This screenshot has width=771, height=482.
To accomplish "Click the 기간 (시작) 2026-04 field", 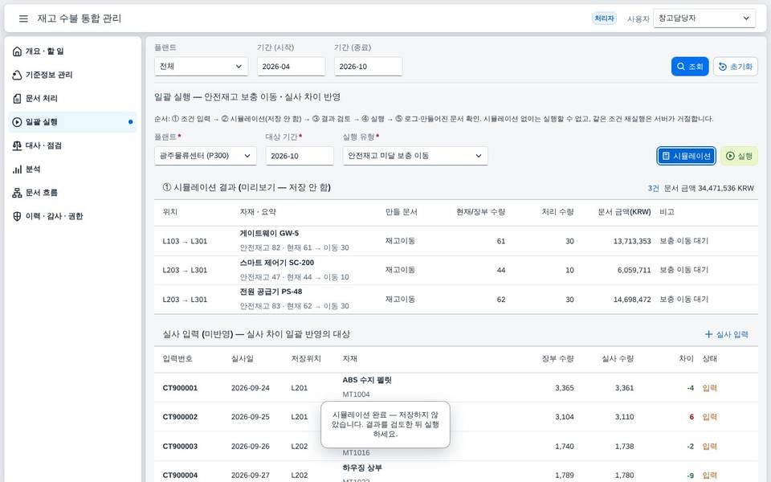I will (x=291, y=67).
